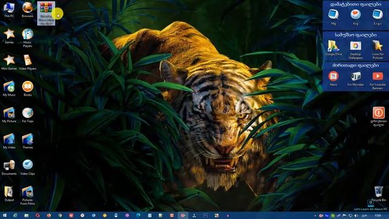This screenshot has width=389, height=219.
Task: Open the For Myvideo camcorder icon
Action: pyautogui.click(x=356, y=78)
